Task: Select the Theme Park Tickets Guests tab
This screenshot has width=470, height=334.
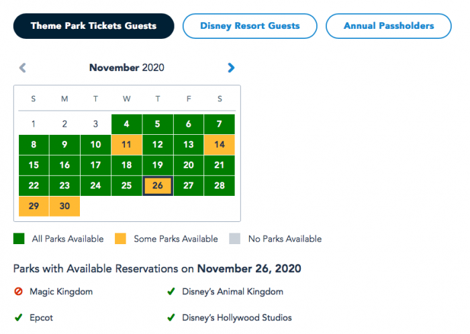Action: point(93,26)
